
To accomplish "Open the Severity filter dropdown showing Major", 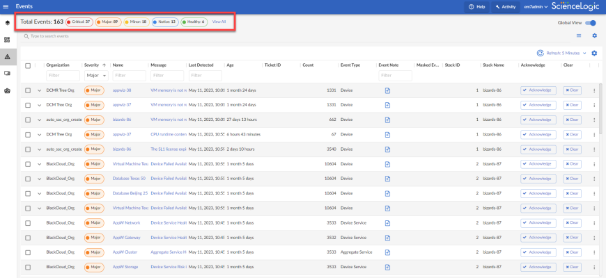I will click(x=95, y=75).
